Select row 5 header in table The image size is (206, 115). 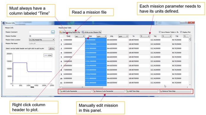coord(61,57)
